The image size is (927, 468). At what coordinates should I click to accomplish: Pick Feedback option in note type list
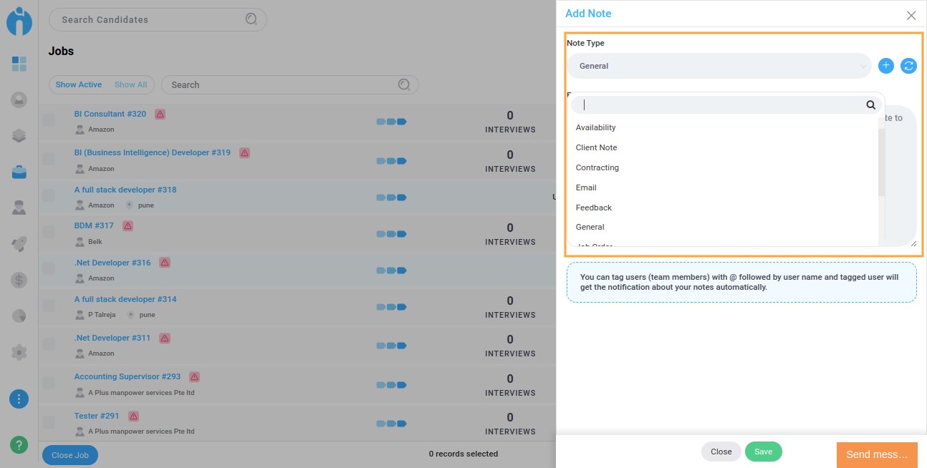click(594, 208)
